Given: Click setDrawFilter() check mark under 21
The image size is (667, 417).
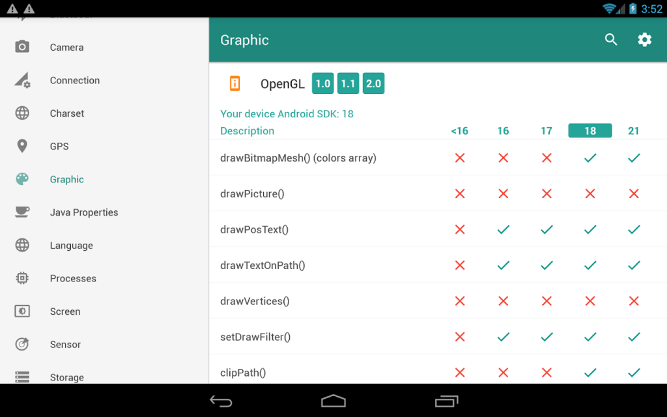Looking at the screenshot, I should point(633,337).
